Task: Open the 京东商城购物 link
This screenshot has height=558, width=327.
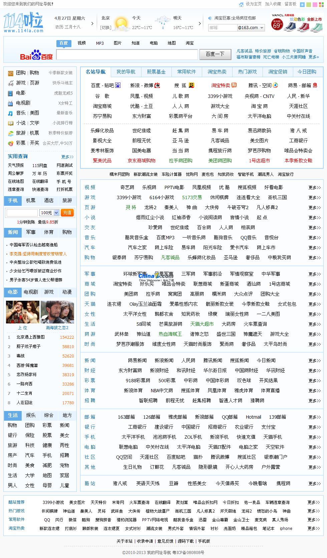Action: [141, 161]
